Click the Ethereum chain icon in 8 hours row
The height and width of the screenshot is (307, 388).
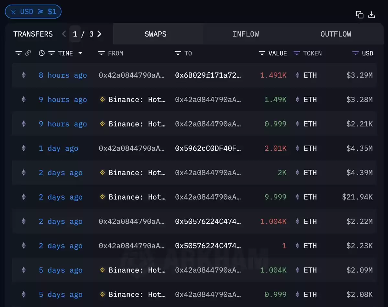pyautogui.click(x=24, y=75)
